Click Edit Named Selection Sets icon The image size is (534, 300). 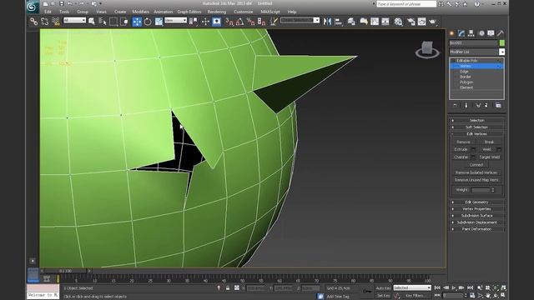click(x=274, y=22)
